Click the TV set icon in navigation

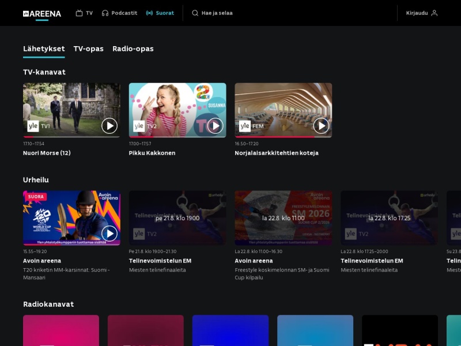79,13
